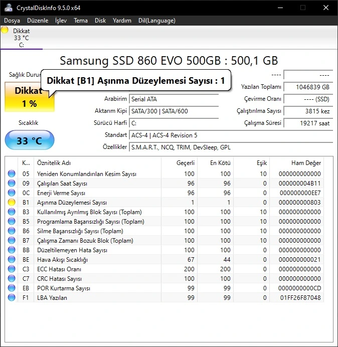This screenshot has width=338, height=347.
Task: Select the Kullanılmış Ayrılmış Blok Sayısı row
Action: (x=165, y=212)
